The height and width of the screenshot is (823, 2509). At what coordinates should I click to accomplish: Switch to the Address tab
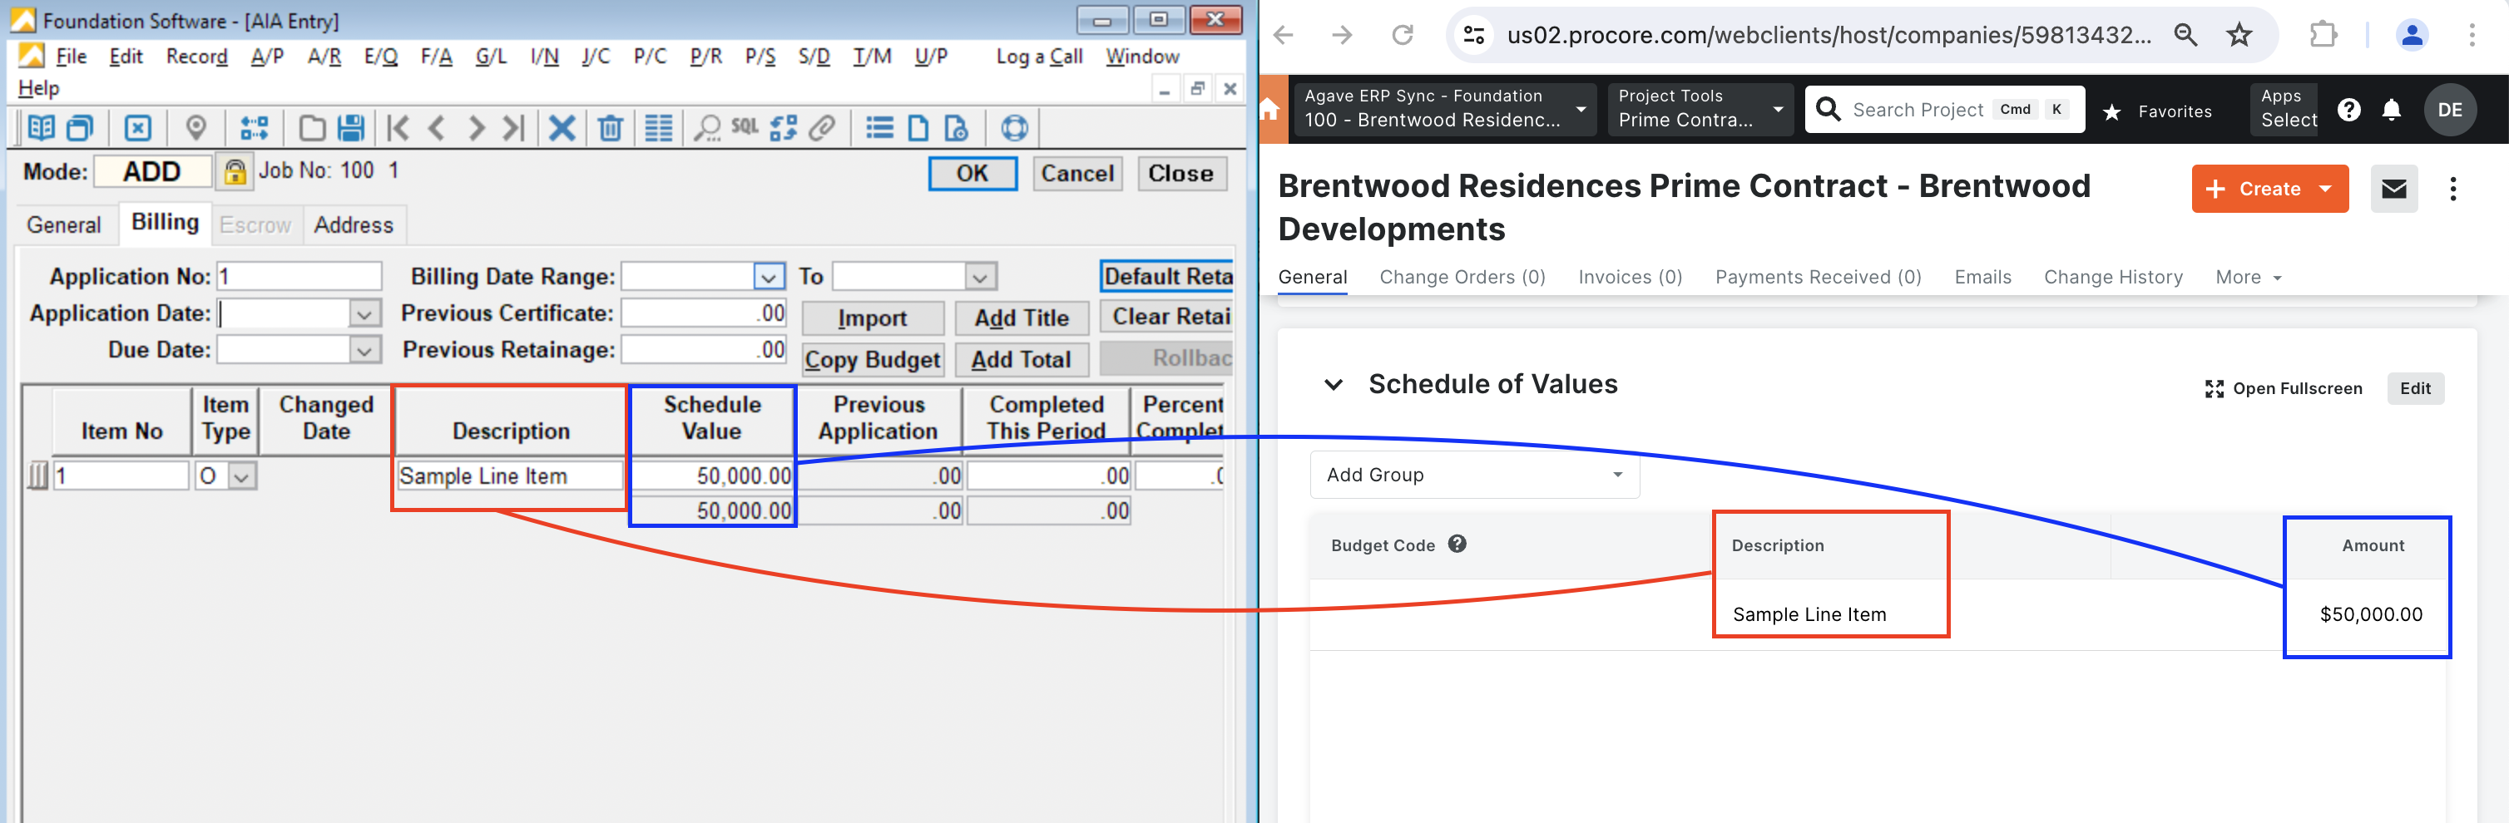[354, 224]
